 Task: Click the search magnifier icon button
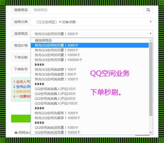(x=148, y=10)
